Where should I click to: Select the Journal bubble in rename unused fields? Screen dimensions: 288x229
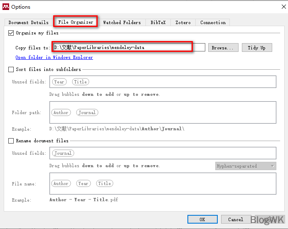[x=63, y=153]
